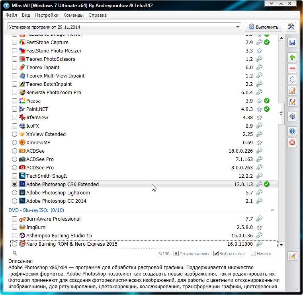Viewport: 303px width, 295px height.
Task: Select Adobe Photoshop CC 2014 radio button
Action: [14, 201]
